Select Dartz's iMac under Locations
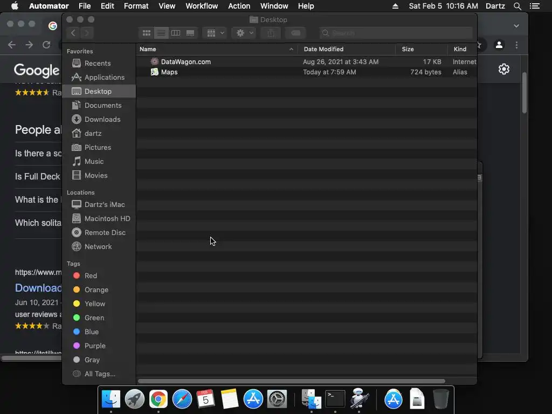Viewport: 552px width, 414px height. pyautogui.click(x=99, y=204)
